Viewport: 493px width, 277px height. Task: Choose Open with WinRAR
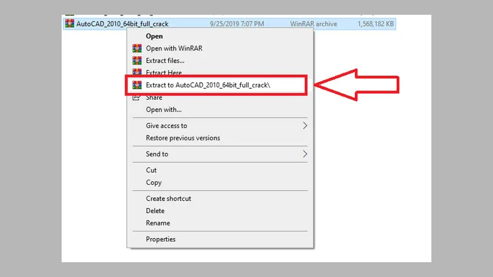pos(174,49)
